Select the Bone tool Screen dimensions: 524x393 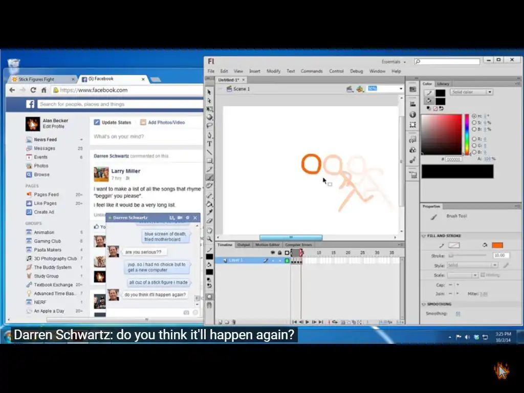click(209, 195)
